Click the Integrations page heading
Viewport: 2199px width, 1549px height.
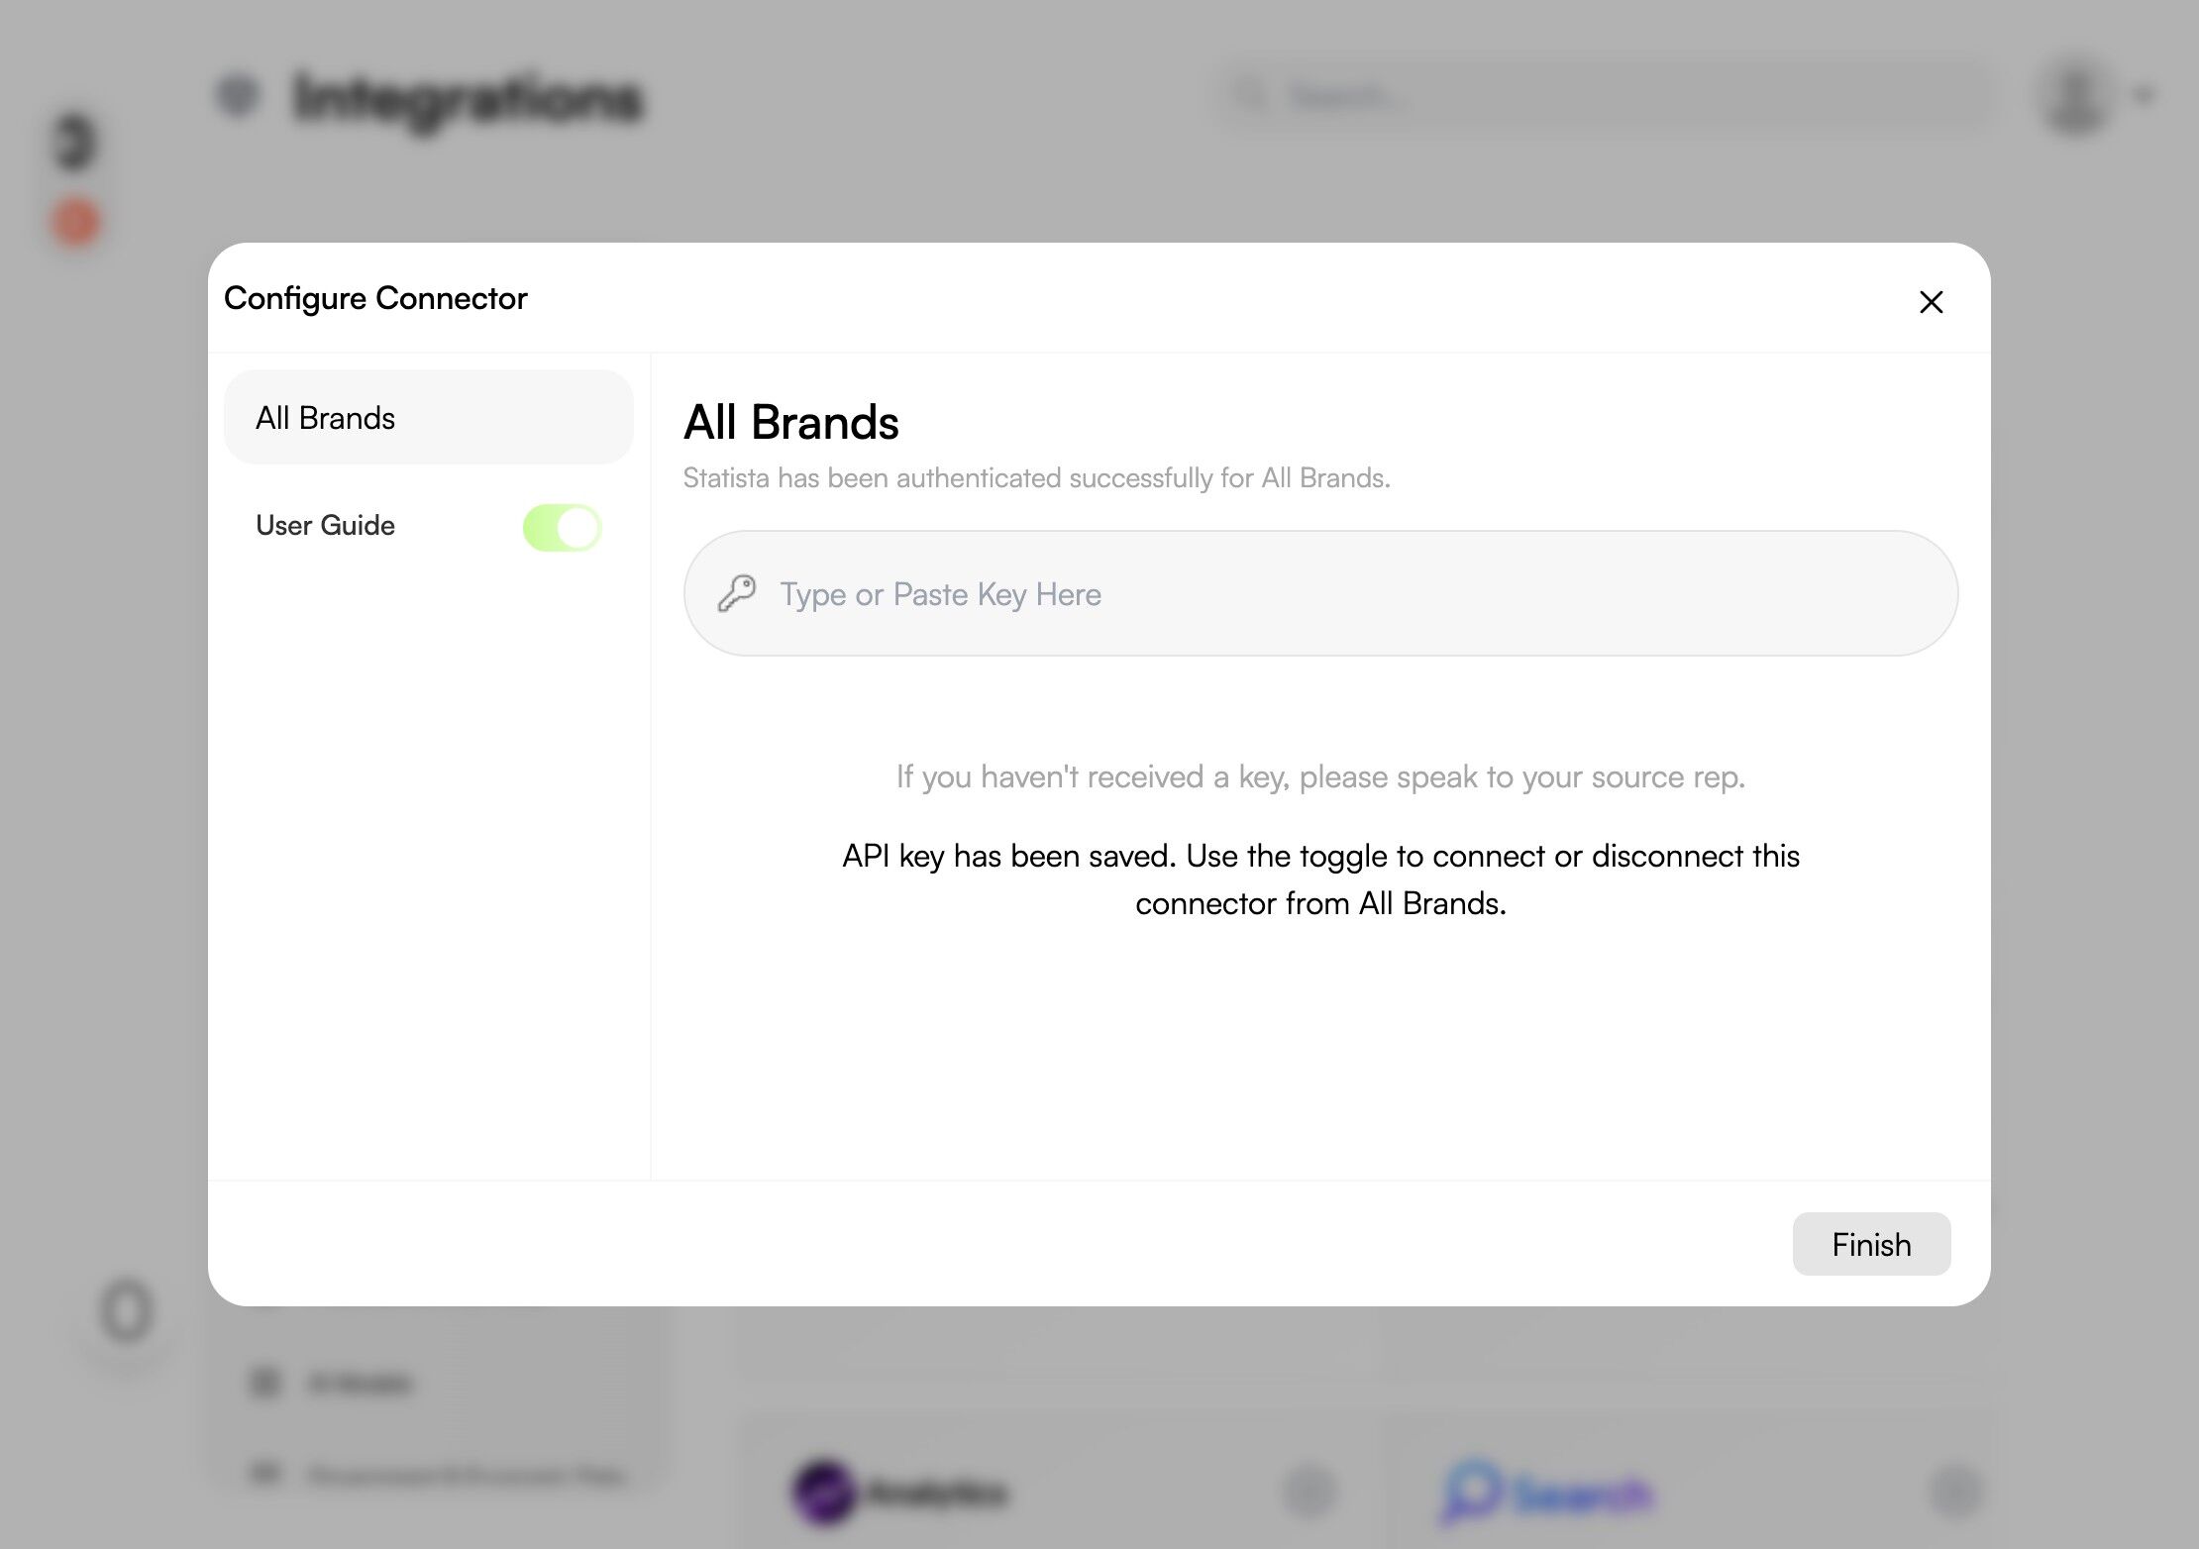469,98
